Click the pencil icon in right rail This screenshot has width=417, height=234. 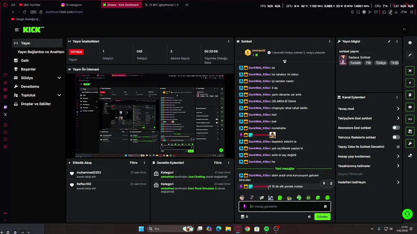point(410,55)
